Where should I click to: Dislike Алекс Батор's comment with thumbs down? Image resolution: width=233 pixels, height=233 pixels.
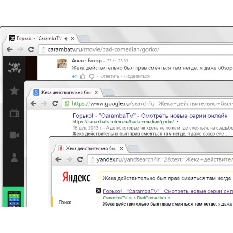[x=91, y=76]
